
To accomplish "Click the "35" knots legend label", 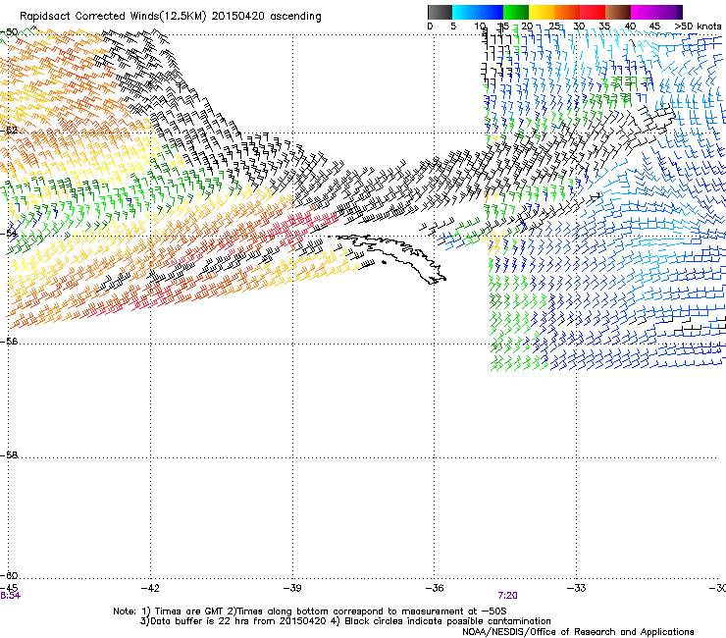I will point(604,27).
